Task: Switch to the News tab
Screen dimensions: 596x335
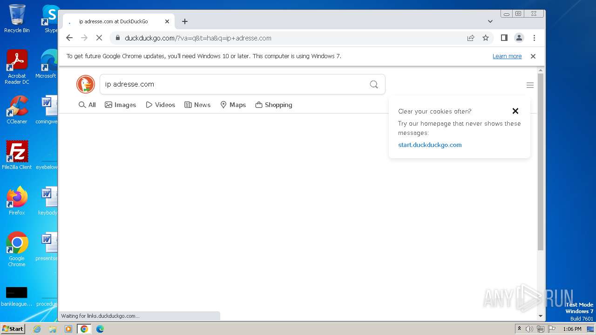Action: point(197,105)
